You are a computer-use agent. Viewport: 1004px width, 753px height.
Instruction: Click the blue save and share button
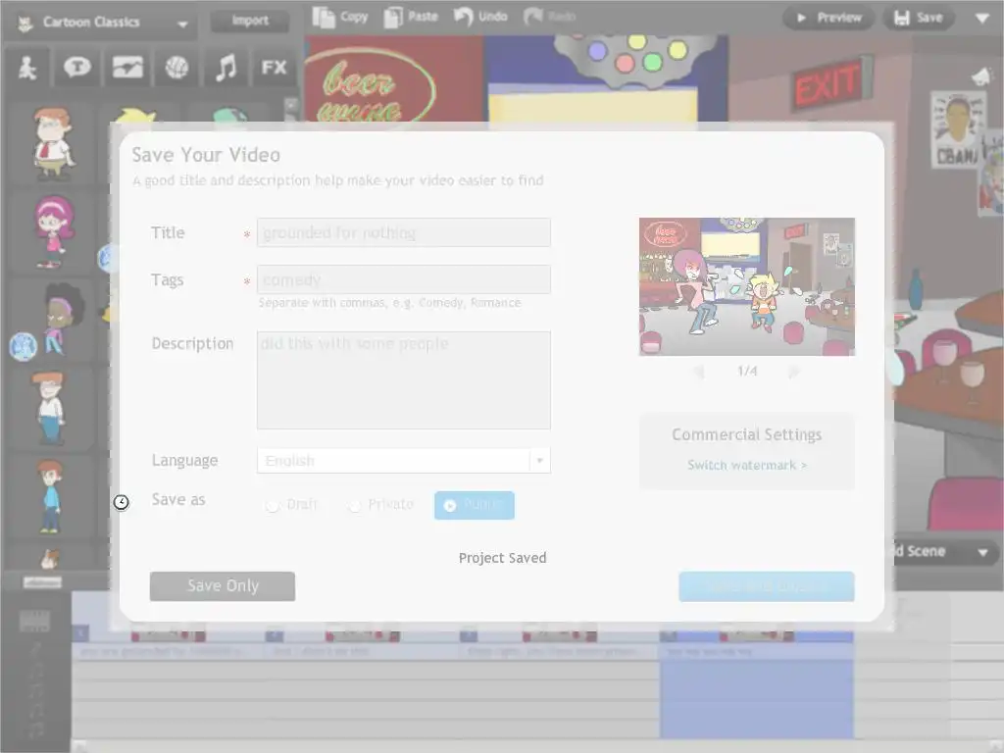point(767,586)
